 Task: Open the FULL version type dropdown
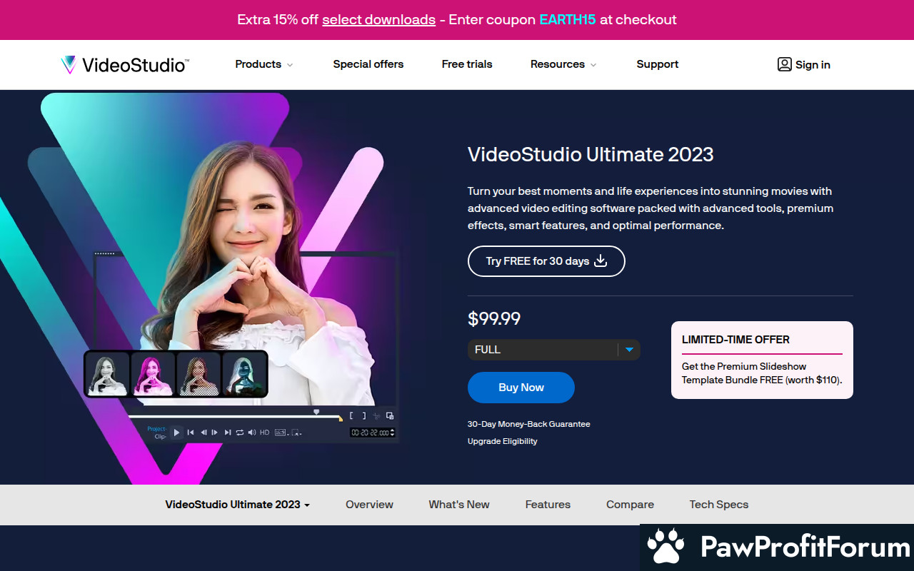[x=554, y=350]
